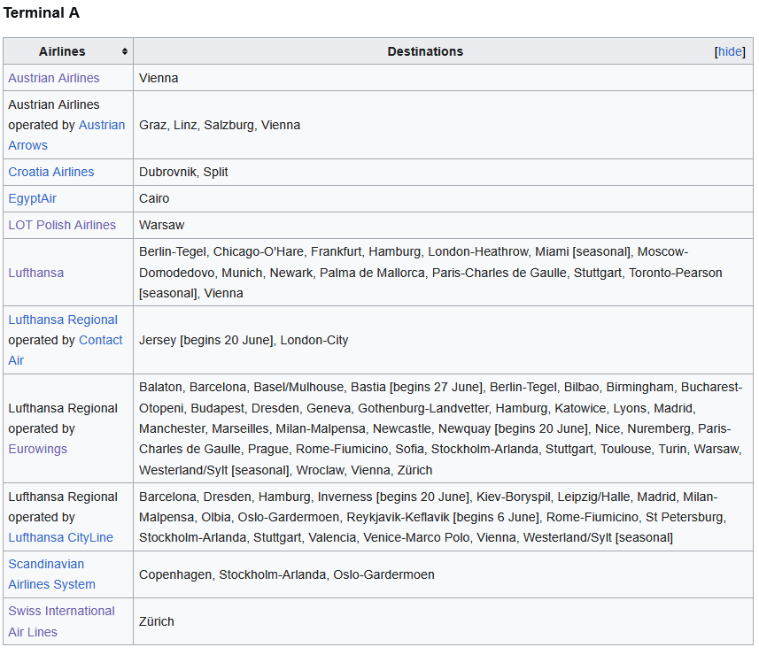Open the Swiss International Air Lines link
Screen dimensions: 759x655
61,620
